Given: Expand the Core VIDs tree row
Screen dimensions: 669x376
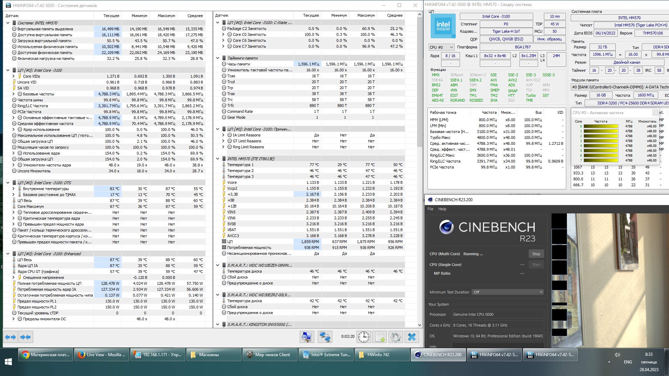Looking at the screenshot, I should [x=14, y=76].
